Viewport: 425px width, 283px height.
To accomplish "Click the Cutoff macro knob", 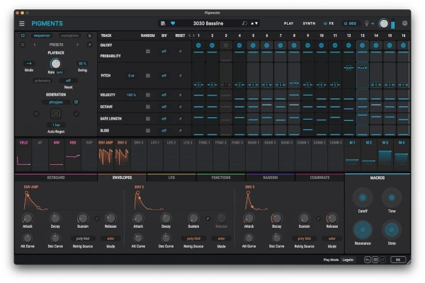I will 363,197.
